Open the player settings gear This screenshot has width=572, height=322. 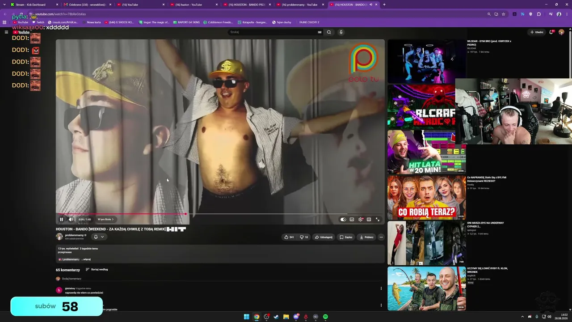pyautogui.click(x=361, y=220)
